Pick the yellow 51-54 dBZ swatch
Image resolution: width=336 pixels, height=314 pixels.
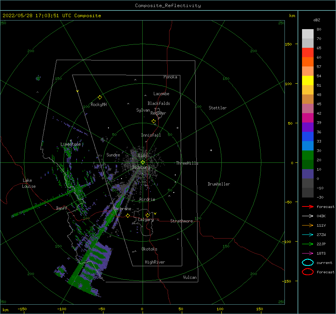coord(308,81)
